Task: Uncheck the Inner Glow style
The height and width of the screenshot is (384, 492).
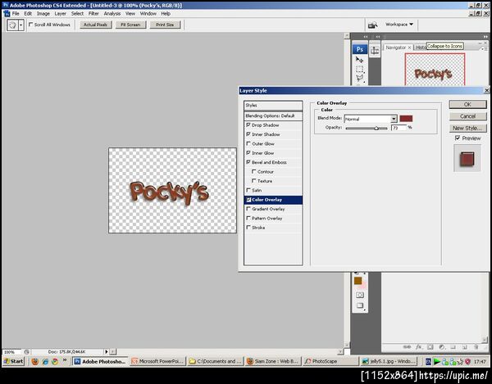Action: click(x=248, y=153)
